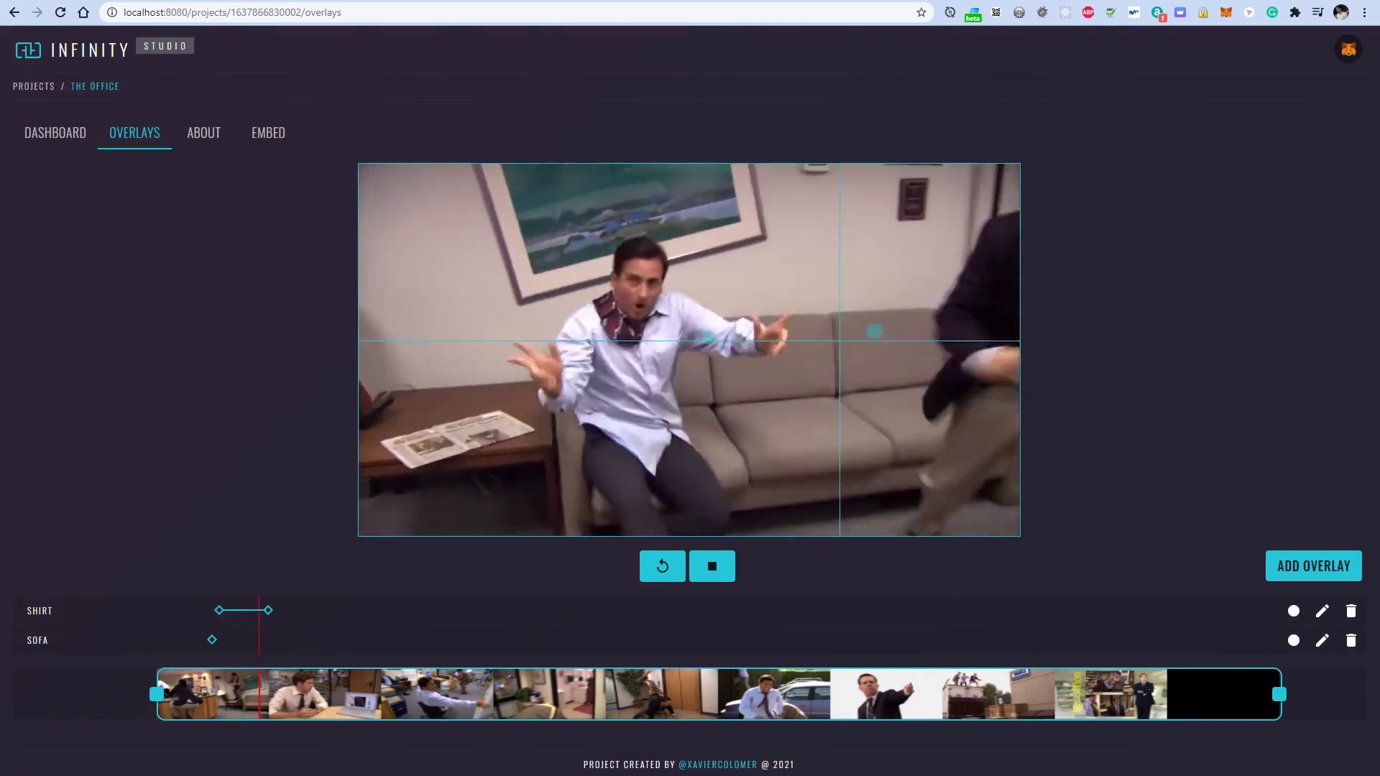
Task: Open the About tab
Action: point(203,133)
